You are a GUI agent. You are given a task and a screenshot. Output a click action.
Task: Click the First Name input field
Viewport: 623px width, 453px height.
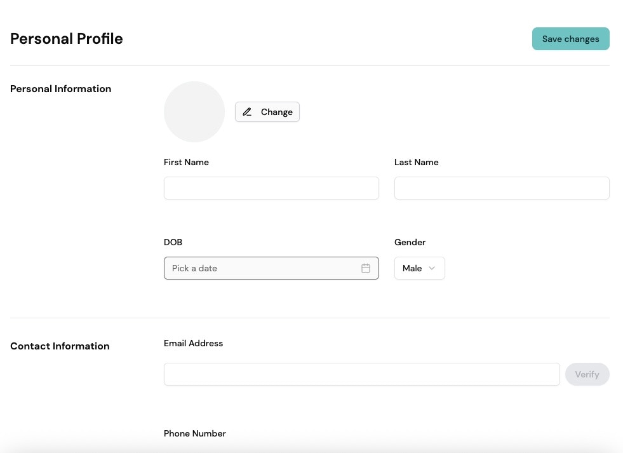(271, 188)
